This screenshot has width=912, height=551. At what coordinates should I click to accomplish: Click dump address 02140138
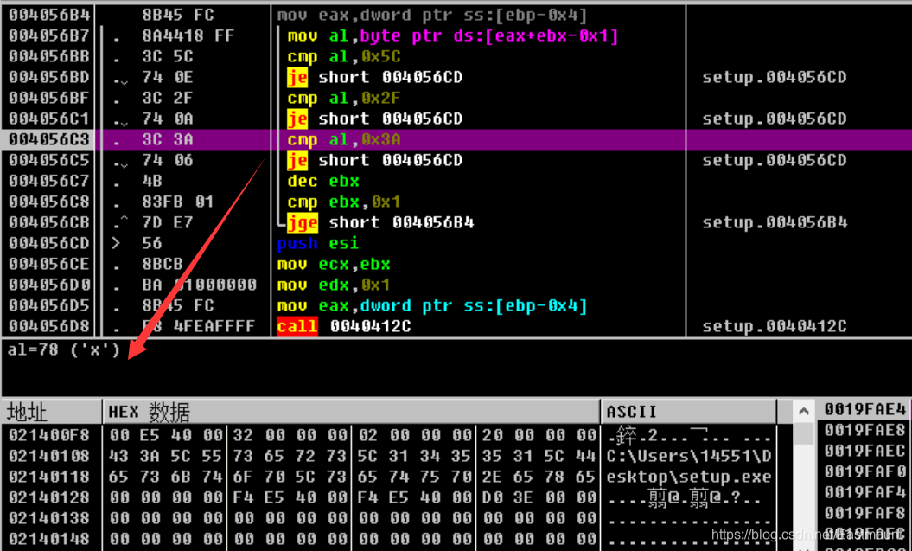pos(49,518)
